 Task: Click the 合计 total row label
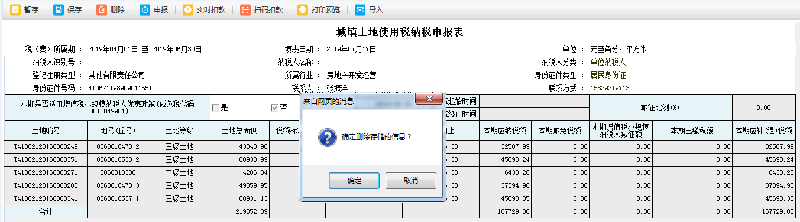(46, 211)
